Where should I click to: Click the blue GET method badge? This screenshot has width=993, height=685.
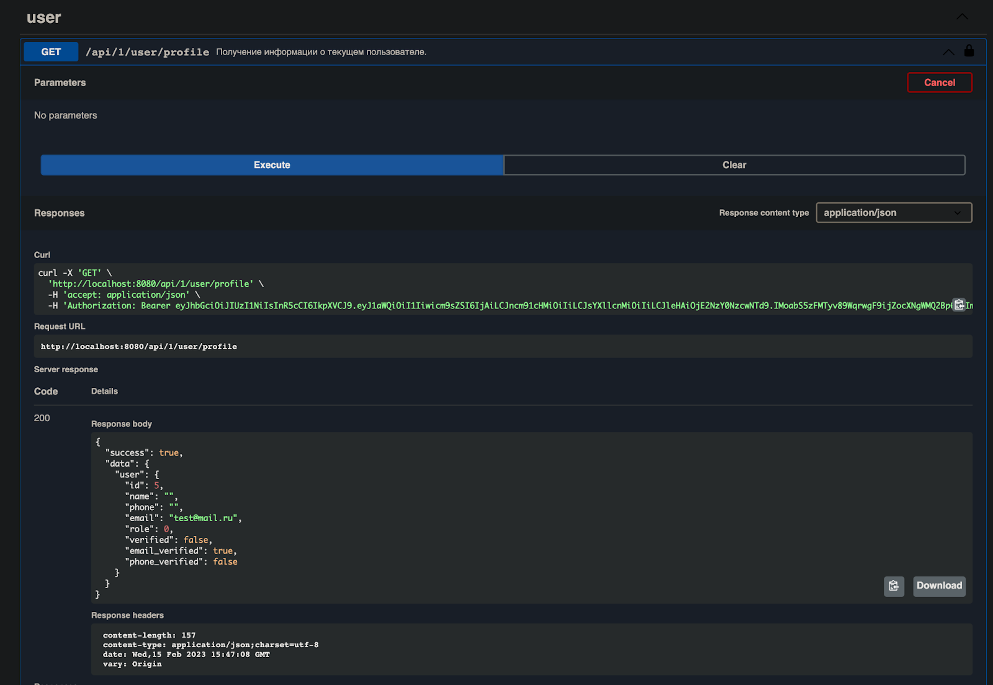pos(51,52)
